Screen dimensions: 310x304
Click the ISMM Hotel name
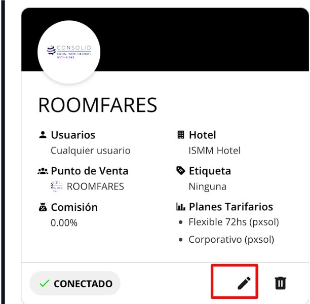[x=214, y=150]
